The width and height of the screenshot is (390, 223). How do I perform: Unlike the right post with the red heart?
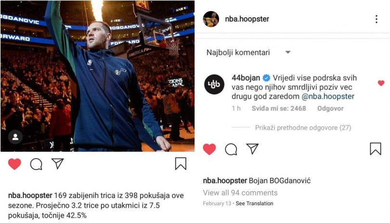tap(209, 149)
